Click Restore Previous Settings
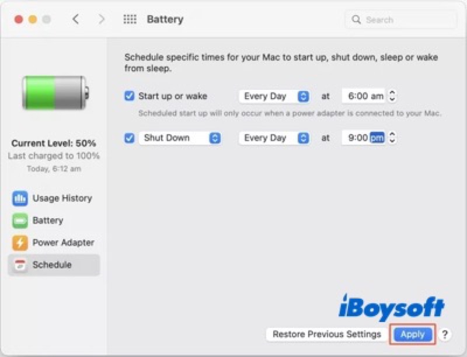The image size is (467, 357). 327,334
